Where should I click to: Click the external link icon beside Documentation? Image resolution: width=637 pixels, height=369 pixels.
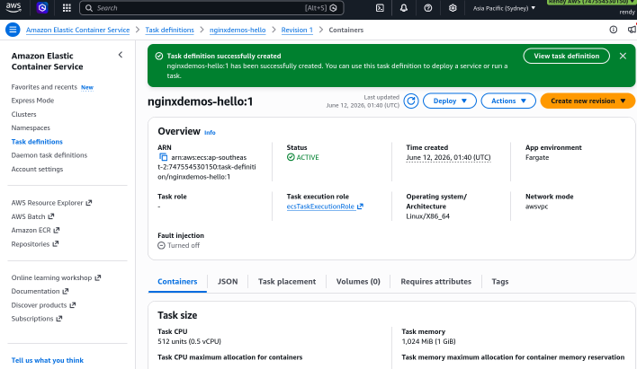coord(66,291)
